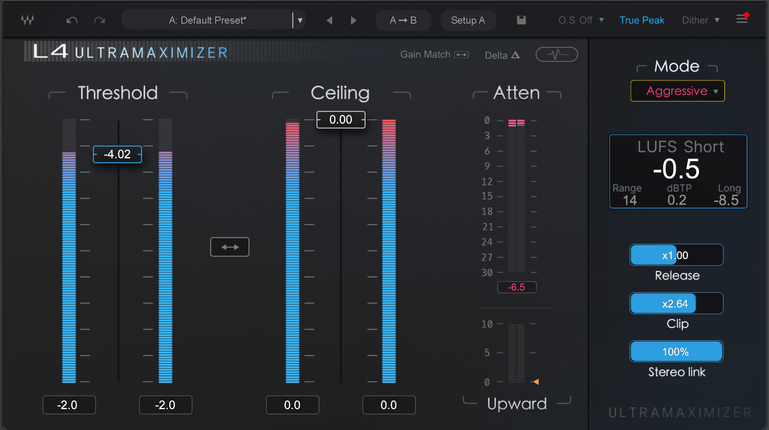
Task: Open the O.S Off oversampling dropdown
Action: (x=581, y=20)
